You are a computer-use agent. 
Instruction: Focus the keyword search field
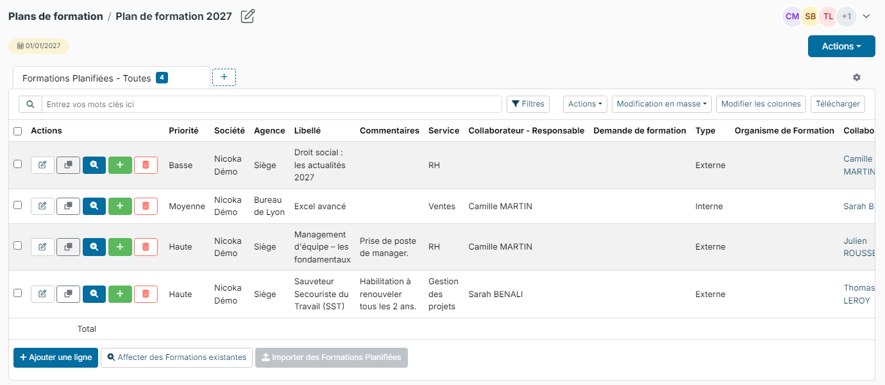(272, 104)
